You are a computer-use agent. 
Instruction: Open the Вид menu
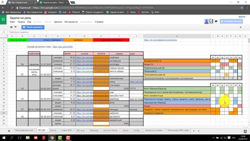29,22
